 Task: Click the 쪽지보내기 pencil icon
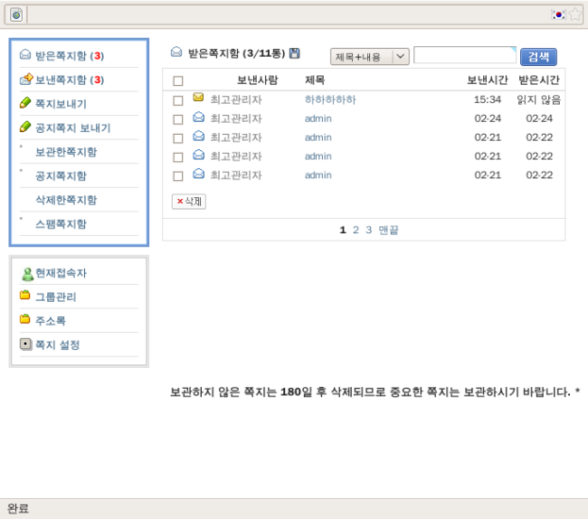tap(25, 103)
